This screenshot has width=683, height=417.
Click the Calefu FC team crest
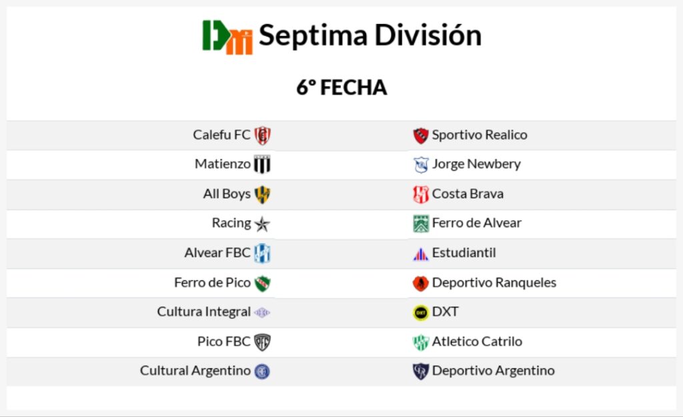tap(263, 135)
